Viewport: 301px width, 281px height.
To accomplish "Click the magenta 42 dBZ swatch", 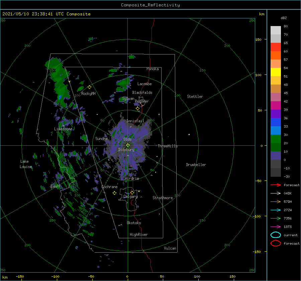I will pos(276,105).
